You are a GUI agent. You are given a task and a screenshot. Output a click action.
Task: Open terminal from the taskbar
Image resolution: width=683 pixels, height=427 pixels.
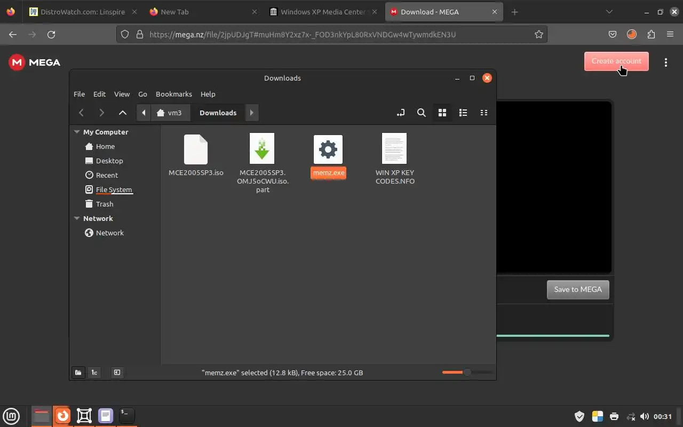126,416
